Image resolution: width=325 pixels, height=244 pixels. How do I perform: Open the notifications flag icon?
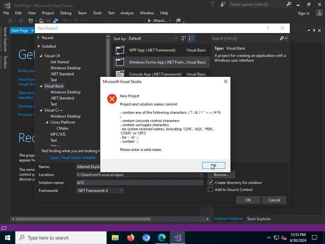click(x=213, y=4)
